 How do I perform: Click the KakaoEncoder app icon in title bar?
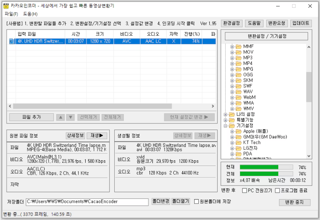(x=6, y=6)
